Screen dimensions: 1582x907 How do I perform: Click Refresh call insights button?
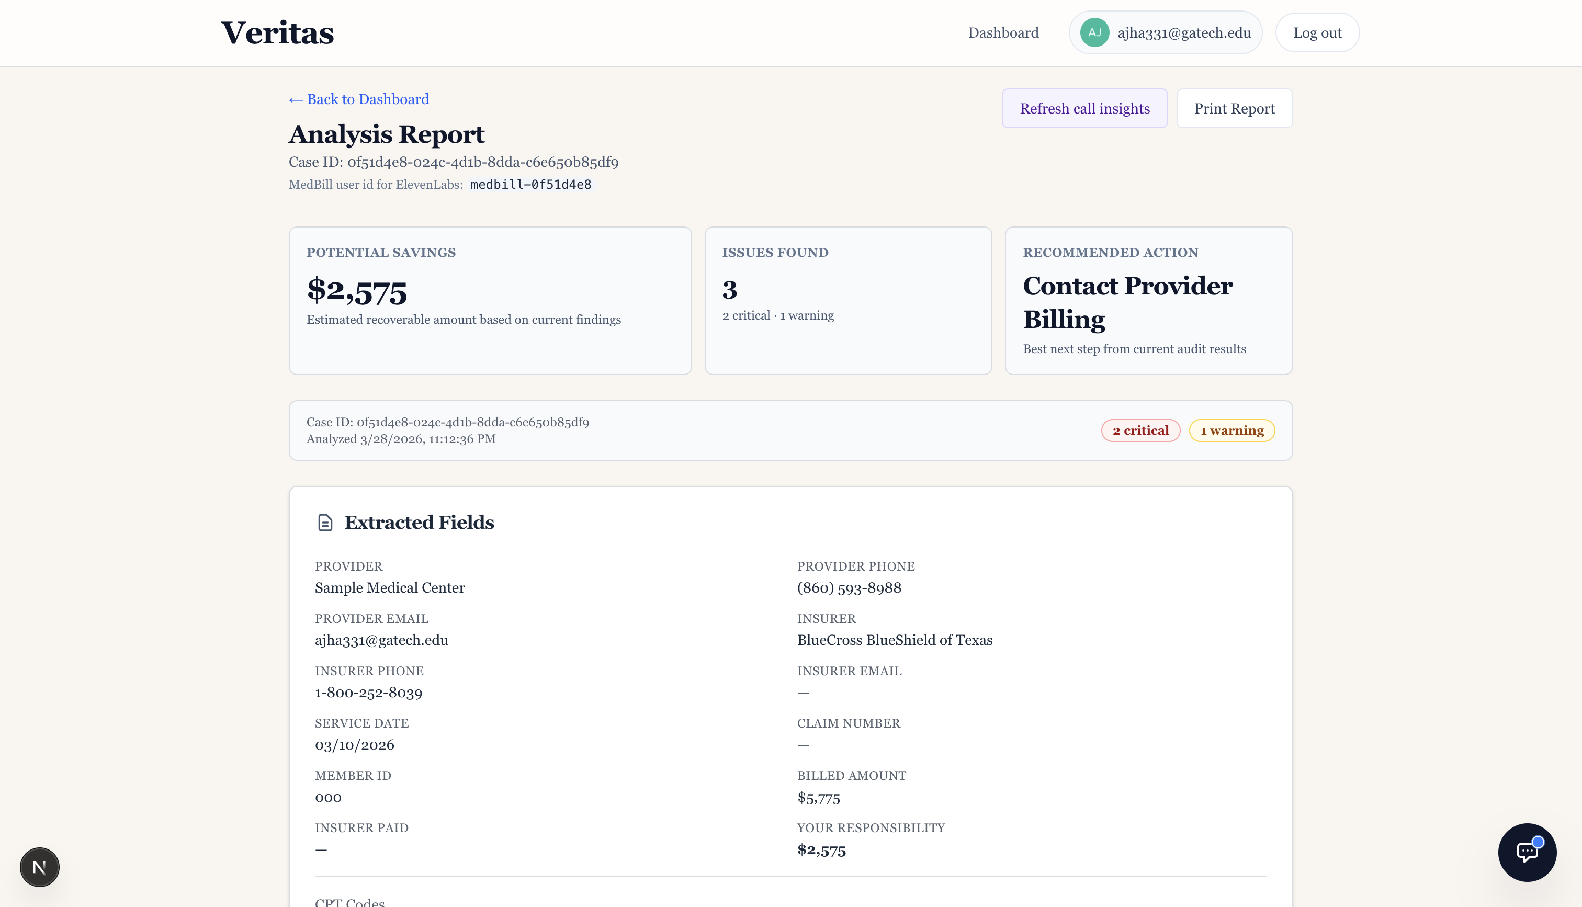click(x=1084, y=108)
